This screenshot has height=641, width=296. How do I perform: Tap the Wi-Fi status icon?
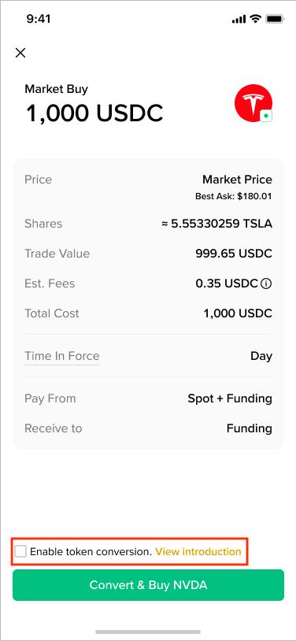[x=256, y=19]
